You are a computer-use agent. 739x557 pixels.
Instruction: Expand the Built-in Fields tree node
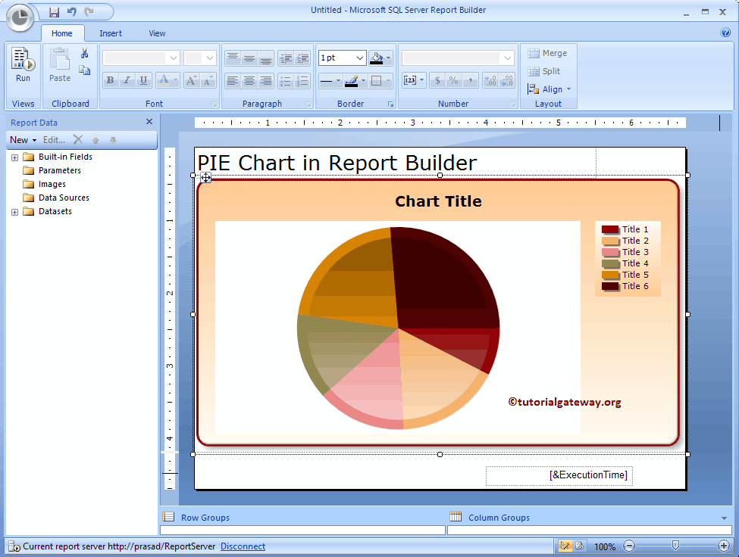tap(14, 157)
